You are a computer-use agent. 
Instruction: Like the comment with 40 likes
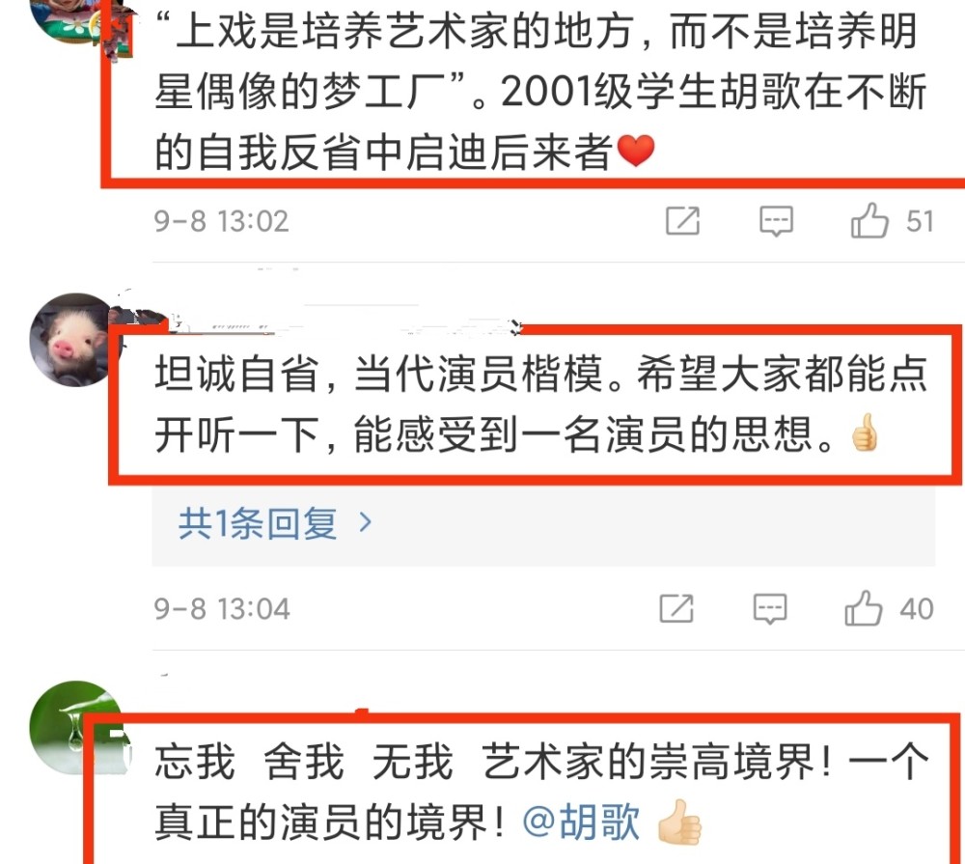(x=863, y=608)
